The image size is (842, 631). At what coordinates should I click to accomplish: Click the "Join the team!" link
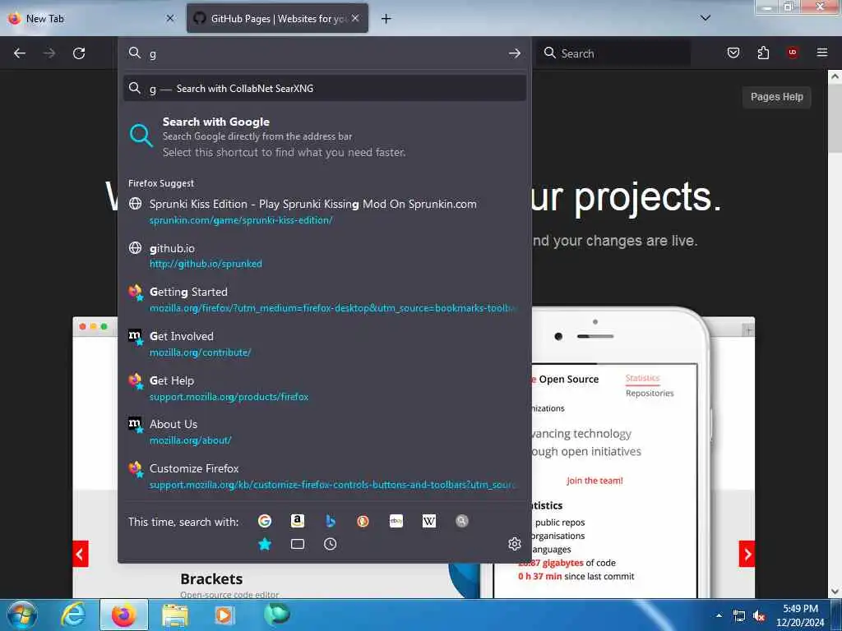point(594,481)
